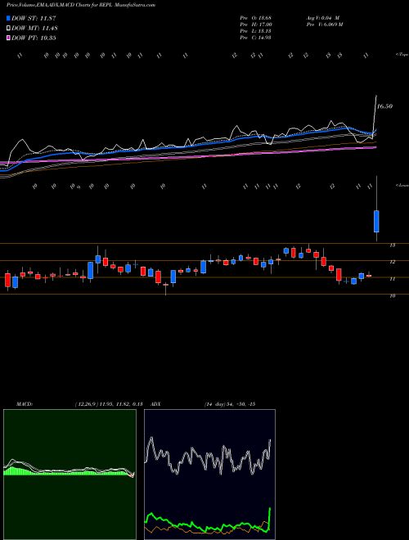Open the green MACD histogram panel
Viewport: 409px width, 540px height.
70,475
